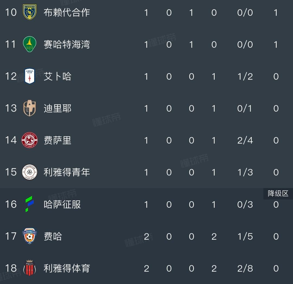Select the Abha Club badge icon
The height and width of the screenshot is (284, 293).
coord(30,76)
